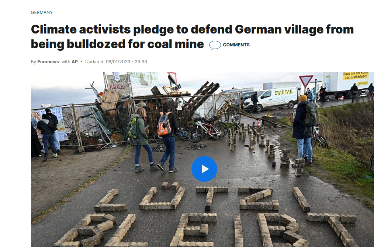Select the Updated 08/01/2023 timestamp
Screen dimensions: 374x247
click(x=116, y=61)
